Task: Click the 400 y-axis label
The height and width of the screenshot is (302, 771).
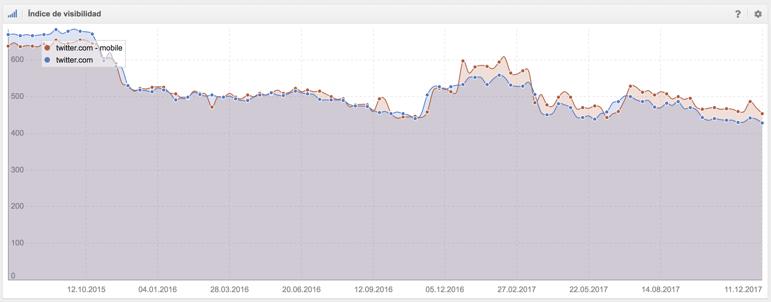Action: coord(17,133)
